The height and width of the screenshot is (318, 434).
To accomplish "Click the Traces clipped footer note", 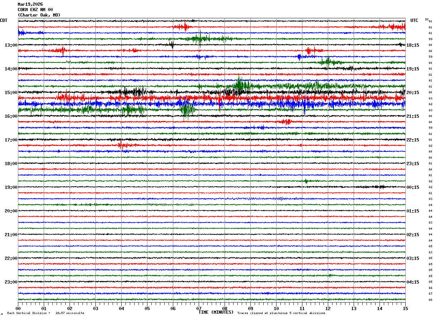I will [281, 313].
